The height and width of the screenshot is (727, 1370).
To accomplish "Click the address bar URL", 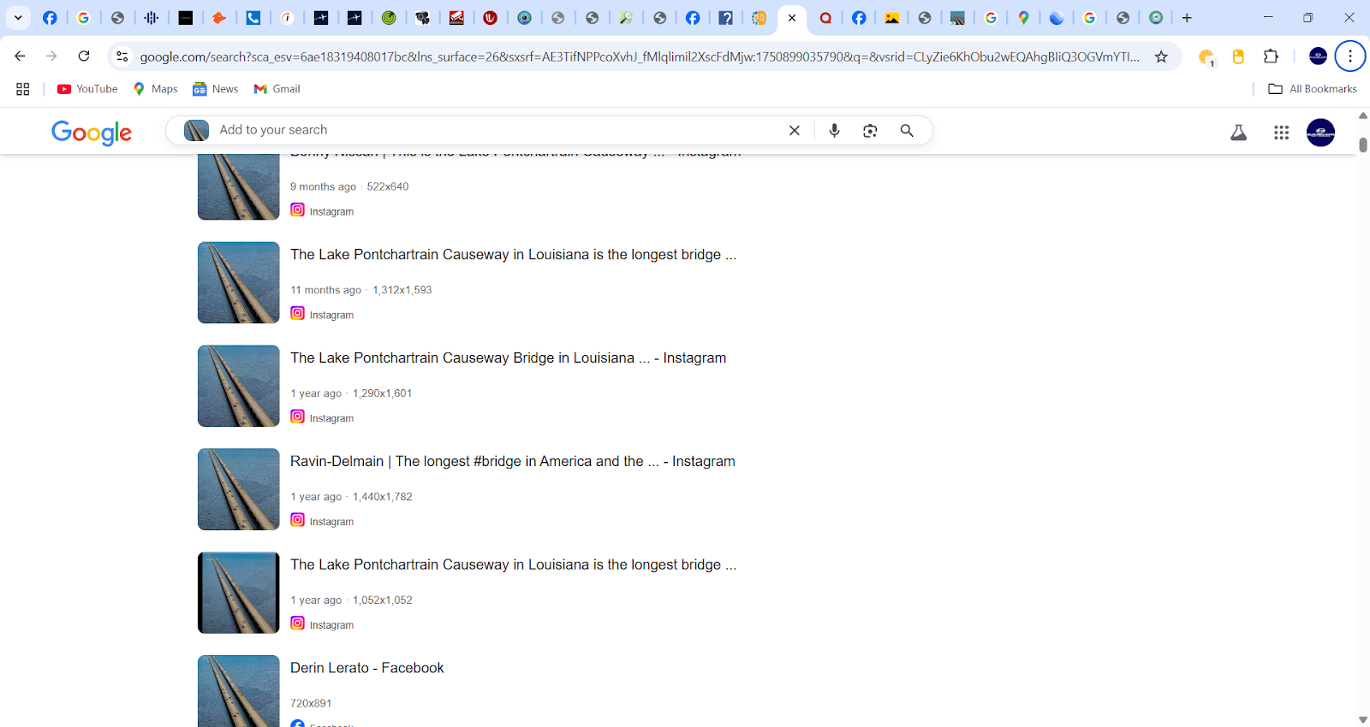I will pos(640,56).
